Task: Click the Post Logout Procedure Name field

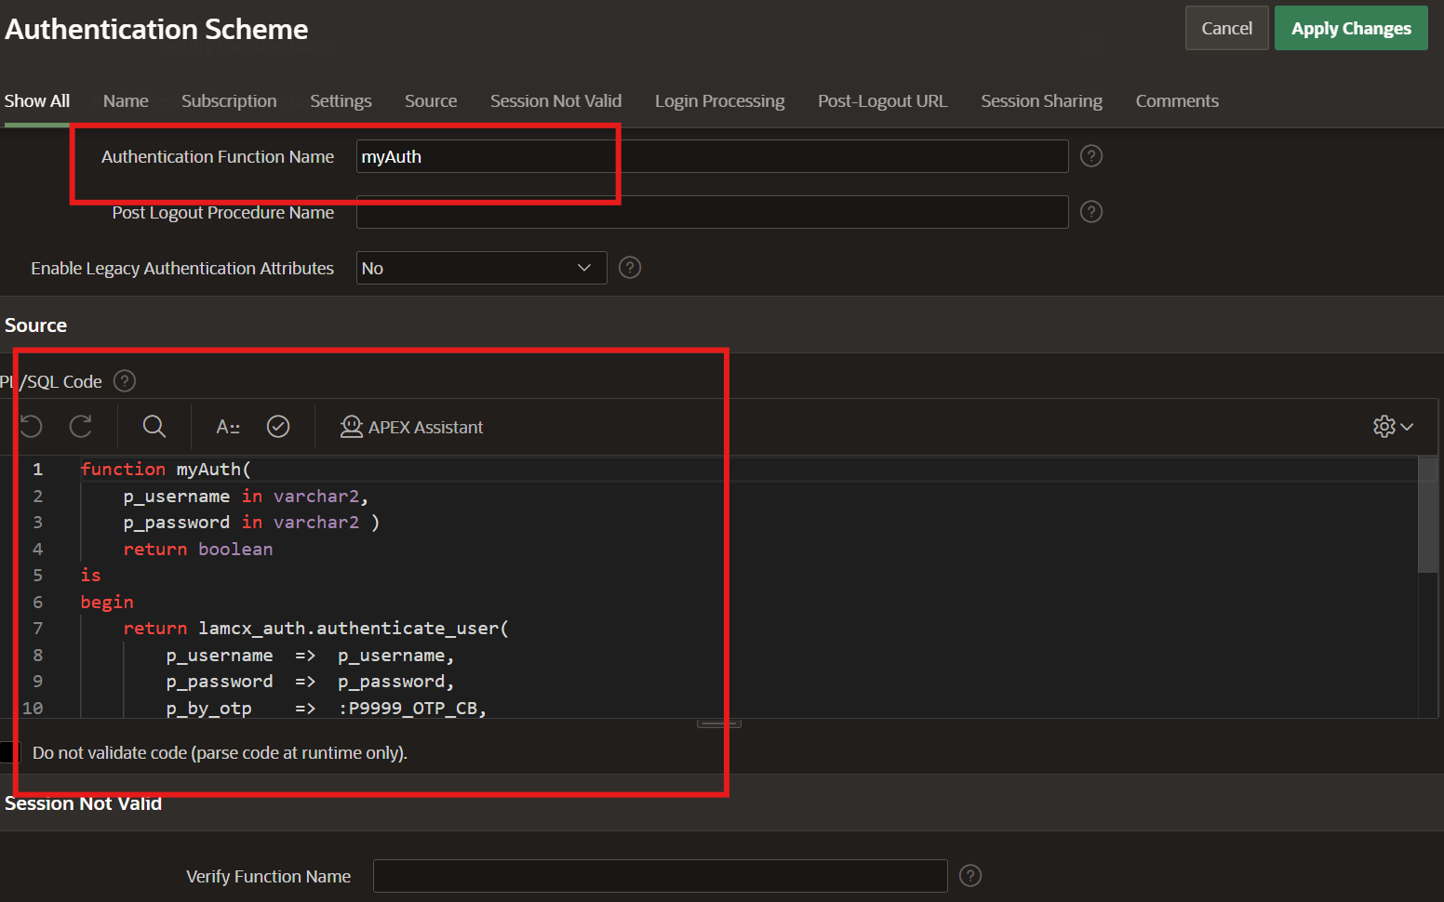Action: pos(712,212)
